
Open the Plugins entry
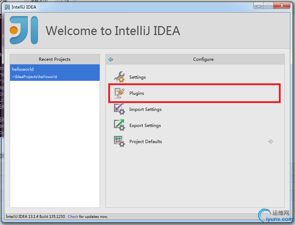137,93
